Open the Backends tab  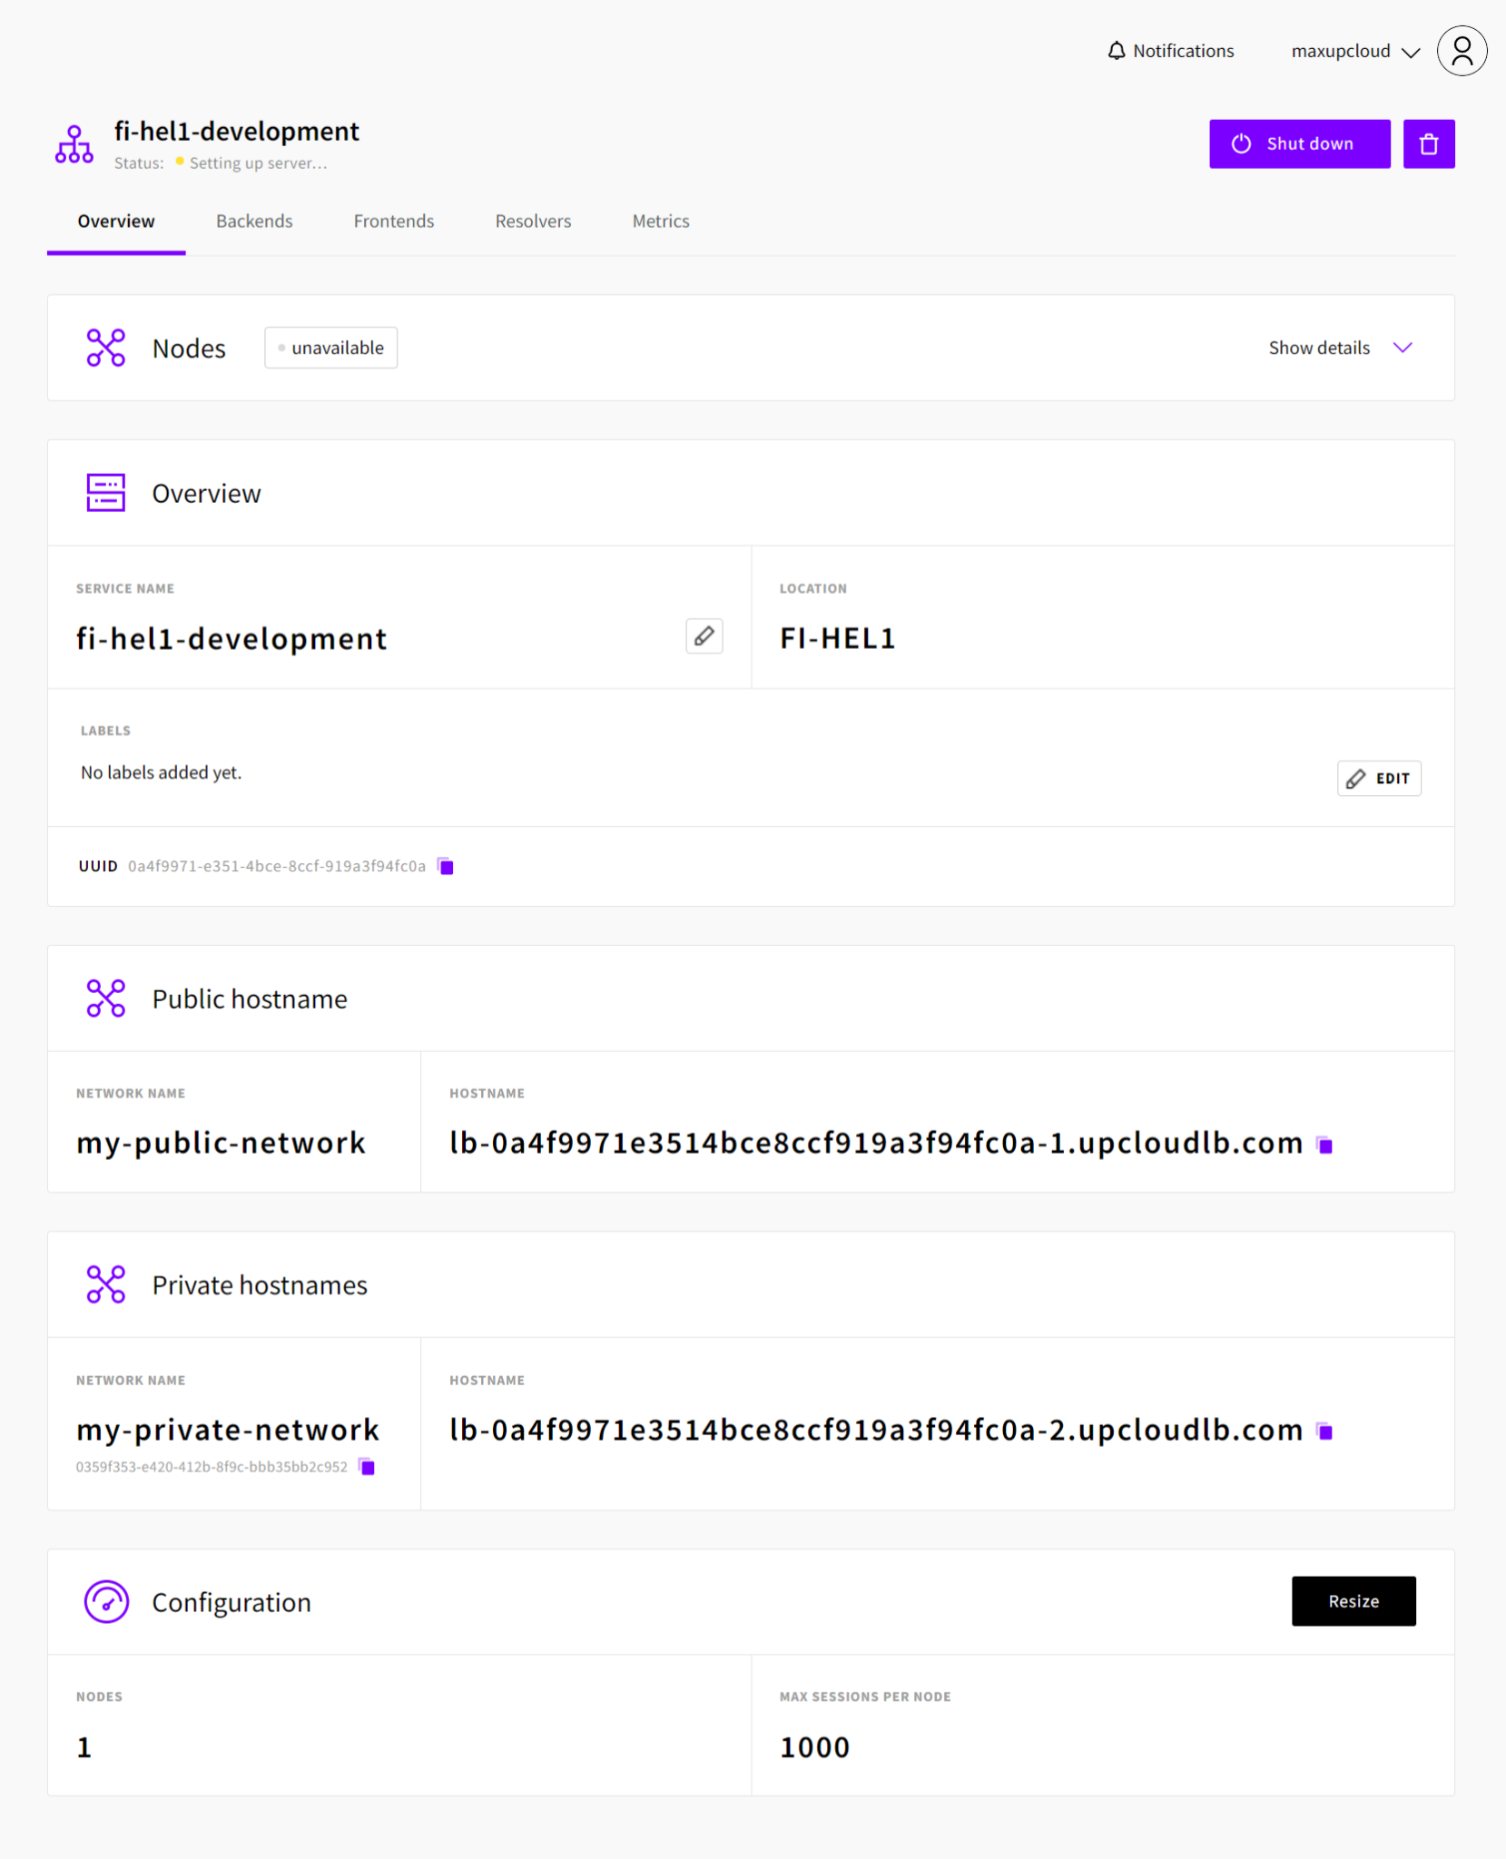click(254, 221)
